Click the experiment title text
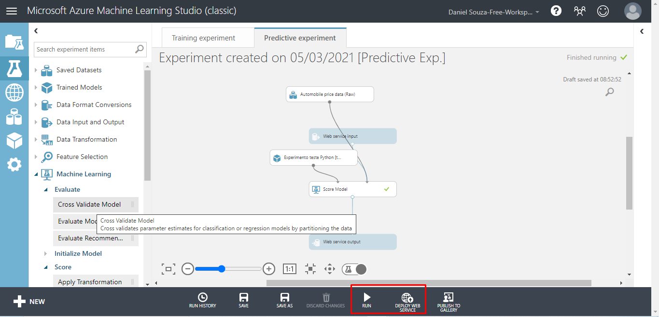 pos(302,58)
